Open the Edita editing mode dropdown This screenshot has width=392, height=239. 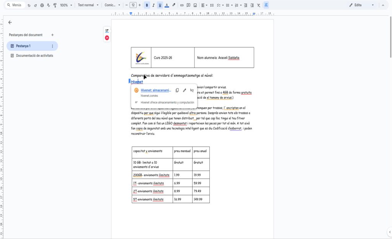[x=362, y=5]
